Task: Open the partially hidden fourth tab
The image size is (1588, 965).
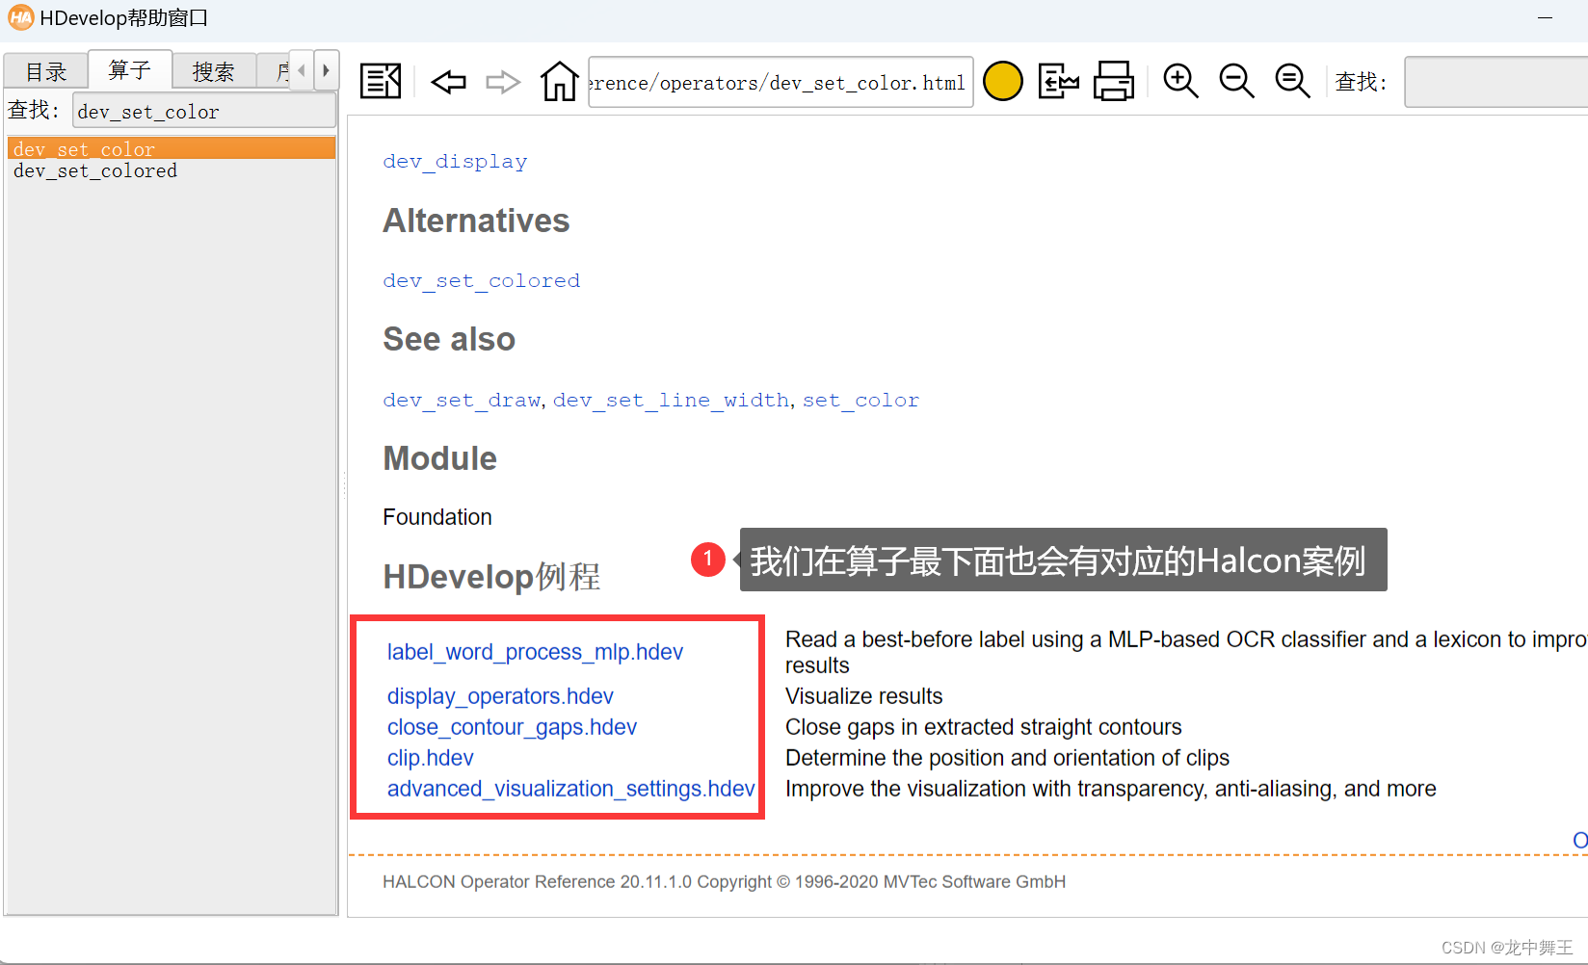Action: tap(274, 71)
